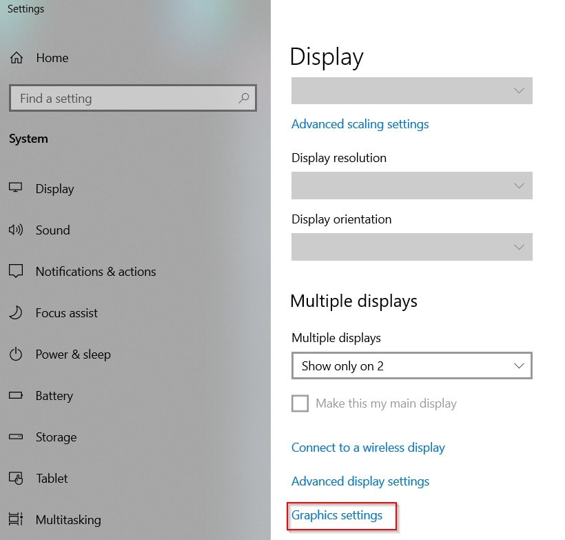
Task: Click the System section heading
Action: pos(28,139)
